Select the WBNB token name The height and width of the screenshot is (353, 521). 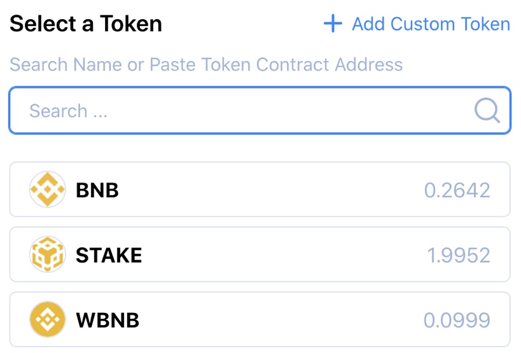tap(108, 321)
